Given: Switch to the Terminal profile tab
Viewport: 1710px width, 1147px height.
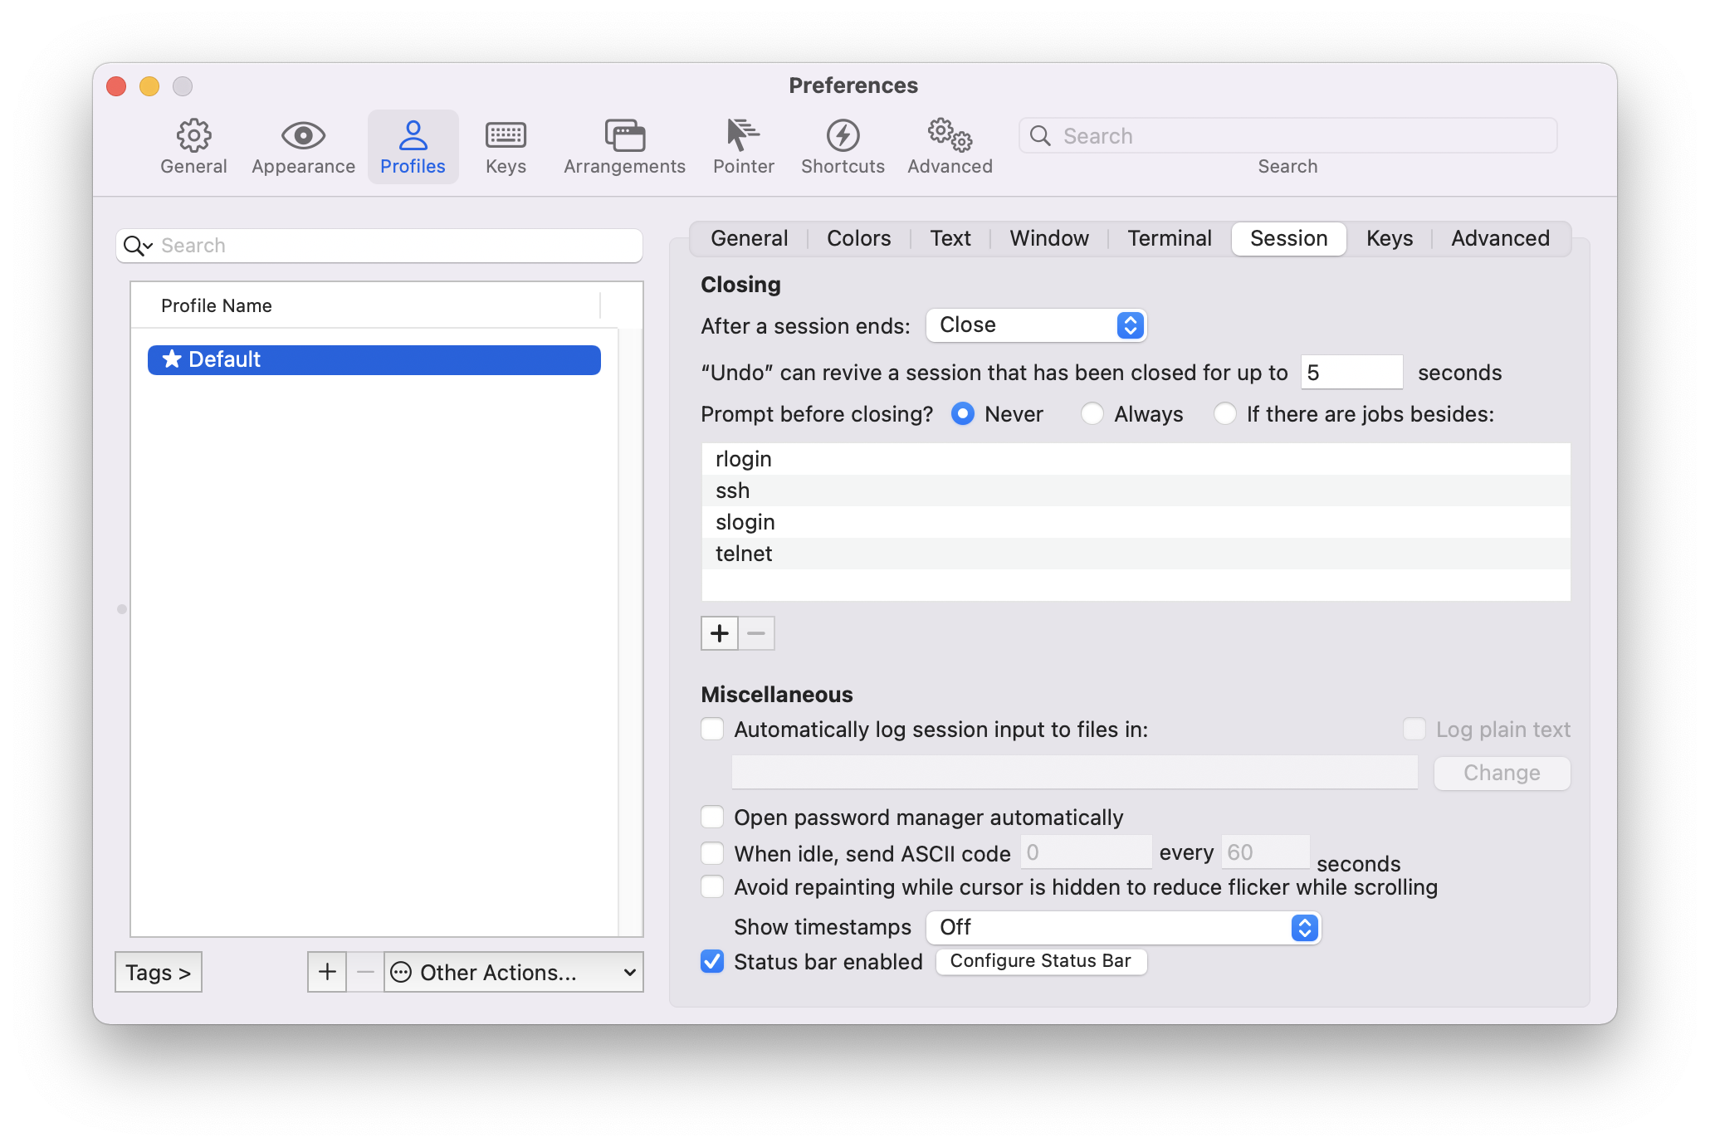Looking at the screenshot, I should 1169,238.
